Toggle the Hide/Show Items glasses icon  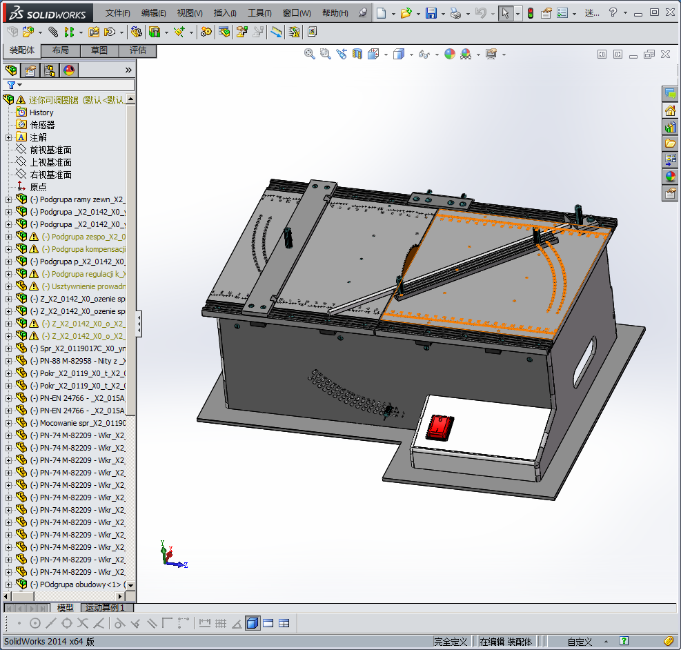[425, 54]
